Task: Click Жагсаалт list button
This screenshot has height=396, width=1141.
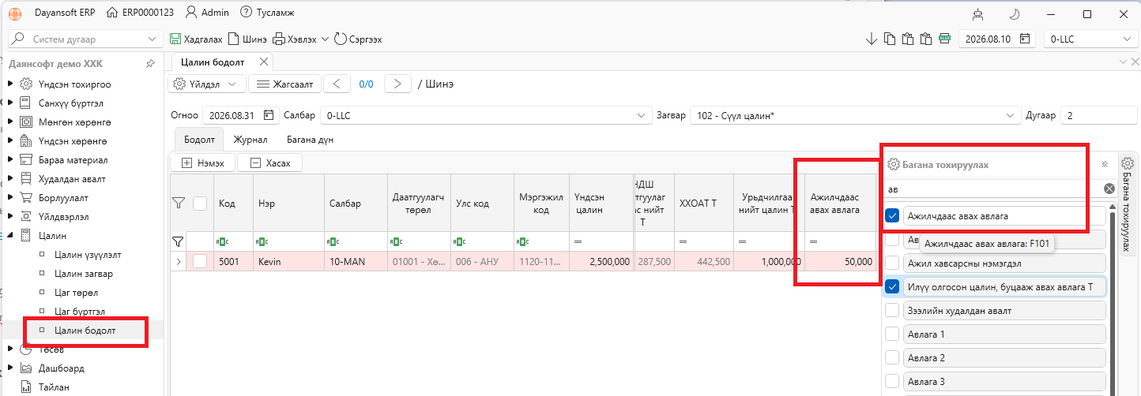Action: click(285, 84)
